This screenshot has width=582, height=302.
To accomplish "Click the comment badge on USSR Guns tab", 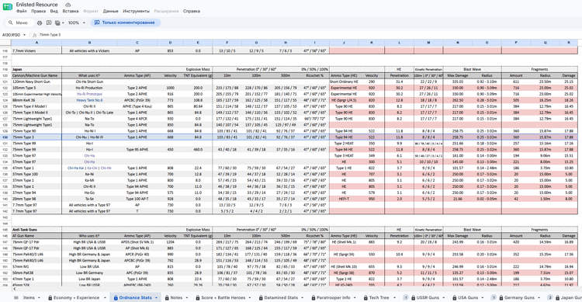I will pos(406,297).
